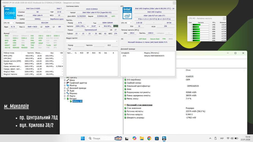
Task: Open Google Chrome from the taskbar
Action: [x=149, y=138]
